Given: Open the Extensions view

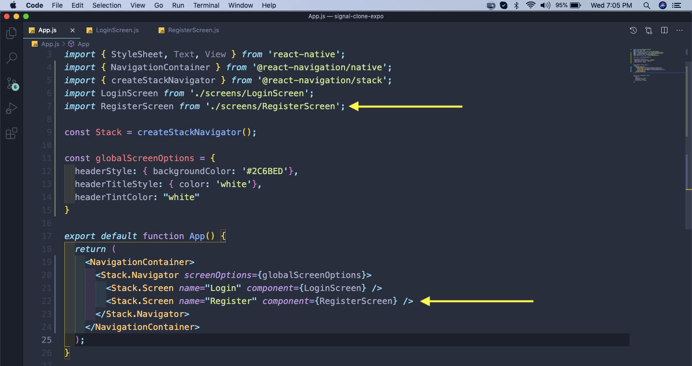Looking at the screenshot, I should (11, 133).
